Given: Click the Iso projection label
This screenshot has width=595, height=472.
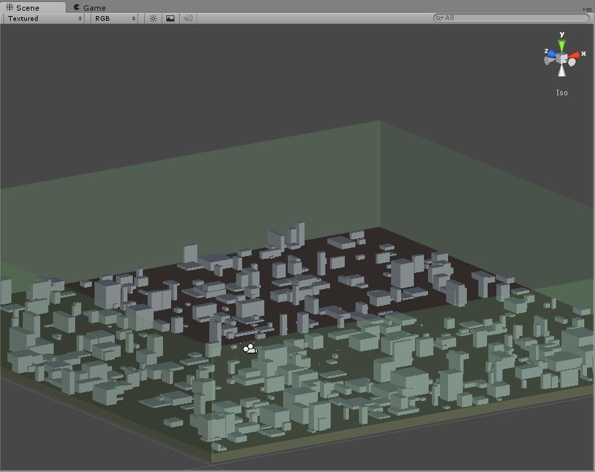Looking at the screenshot, I should 562,93.
